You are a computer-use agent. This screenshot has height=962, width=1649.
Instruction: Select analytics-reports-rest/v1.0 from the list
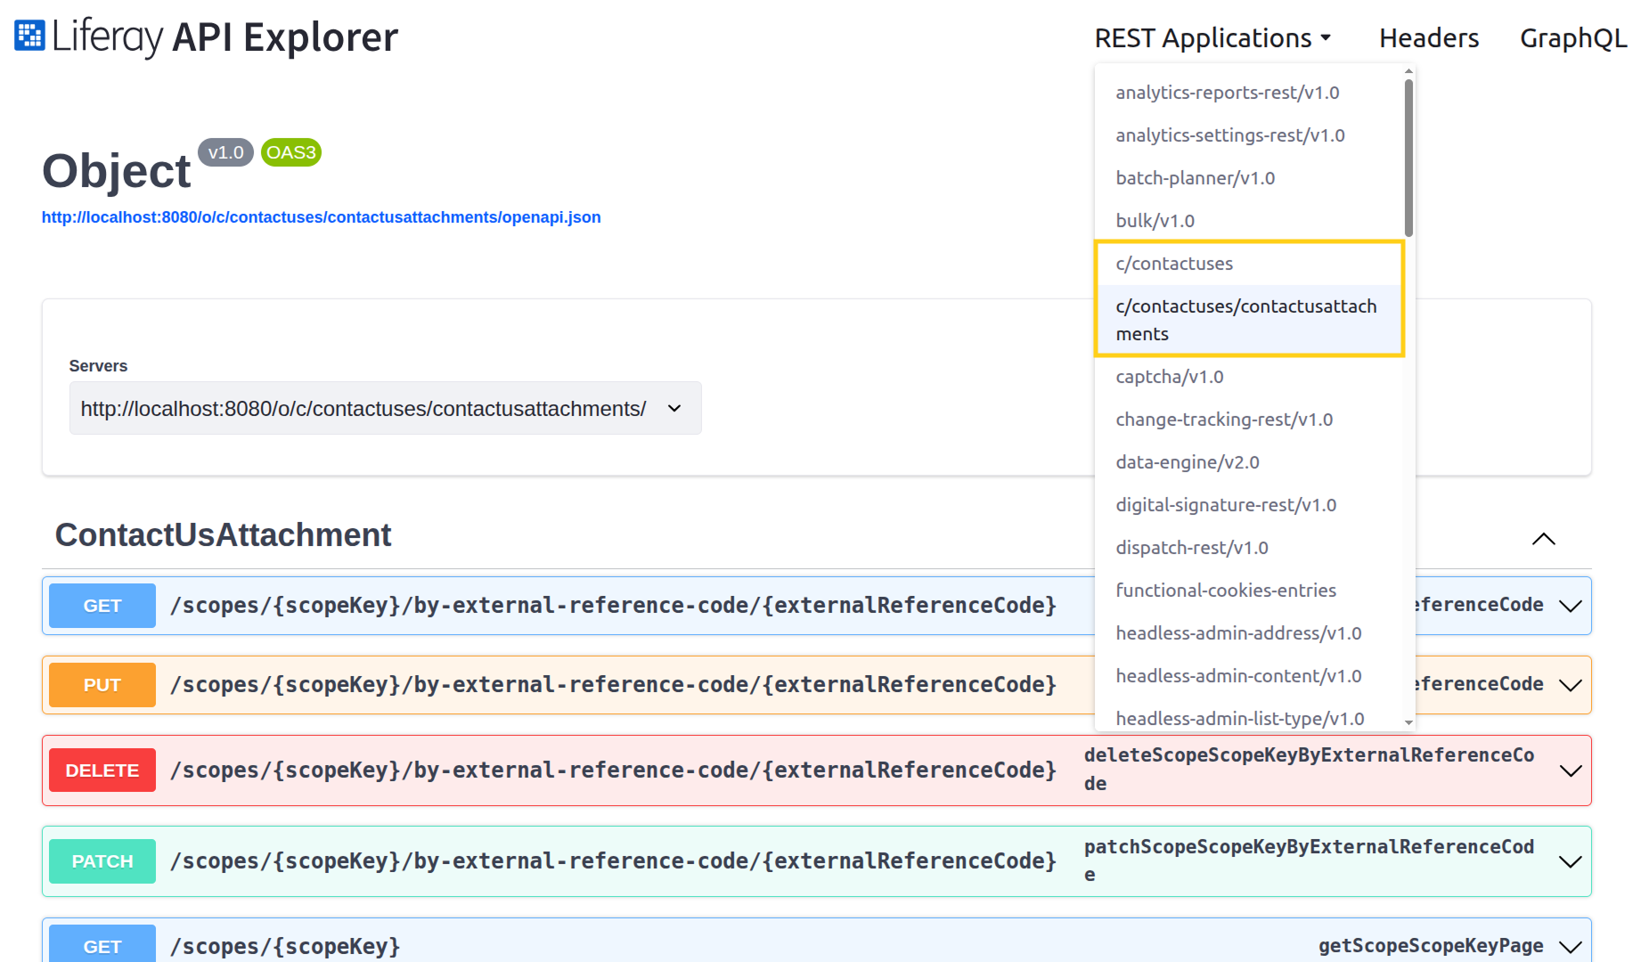tap(1248, 93)
